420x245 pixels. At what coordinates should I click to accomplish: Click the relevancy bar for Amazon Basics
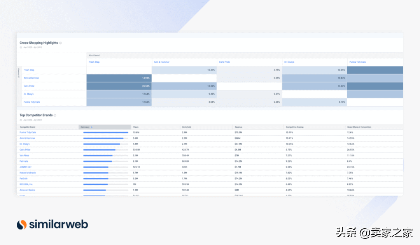[x=106, y=190]
